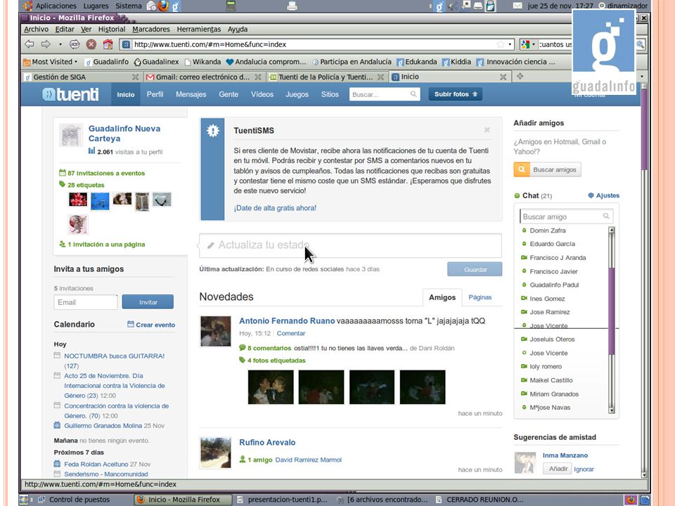Go to the Firefox home page icon
Screen dimensions: 675x506
[x=108, y=44]
